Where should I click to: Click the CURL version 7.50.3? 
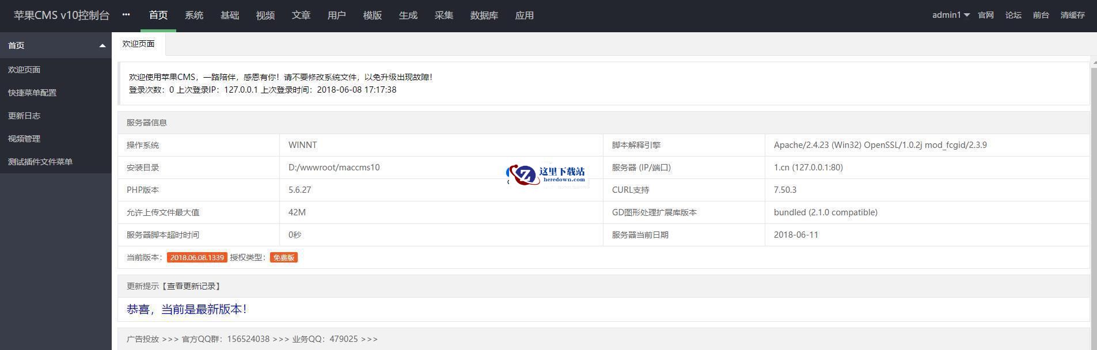click(x=785, y=190)
